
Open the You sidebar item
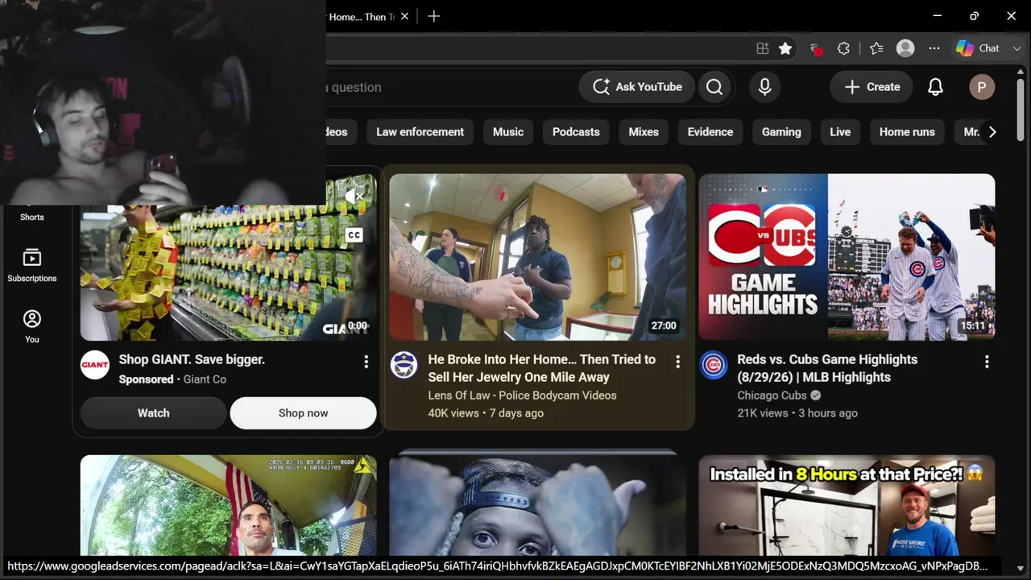(x=32, y=326)
